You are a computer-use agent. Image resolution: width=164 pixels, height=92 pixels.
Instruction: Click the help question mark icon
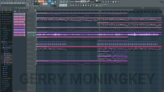(111, 2)
